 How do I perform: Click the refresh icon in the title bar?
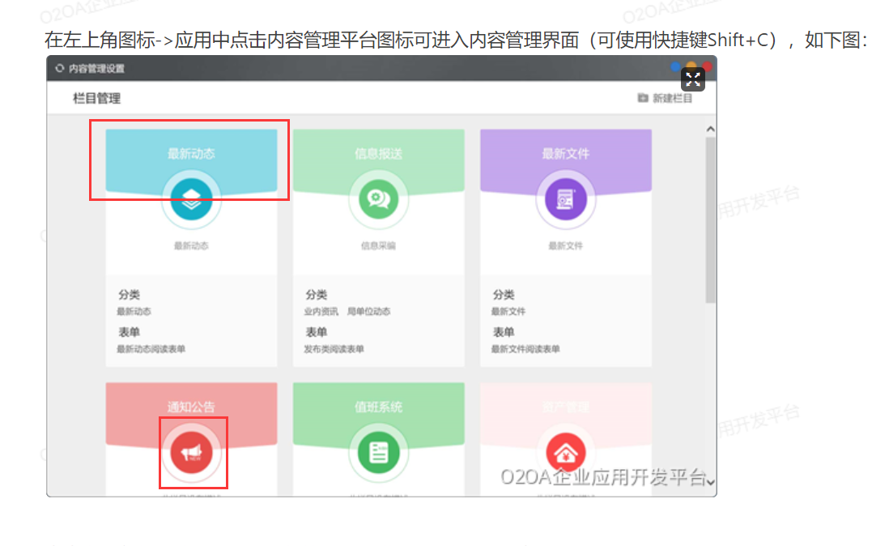coord(57,70)
